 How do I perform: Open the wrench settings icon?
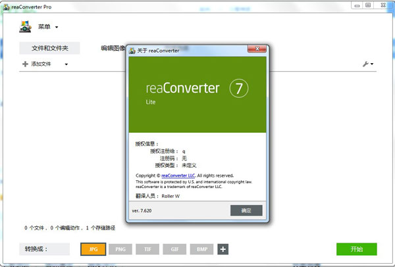click(x=365, y=64)
